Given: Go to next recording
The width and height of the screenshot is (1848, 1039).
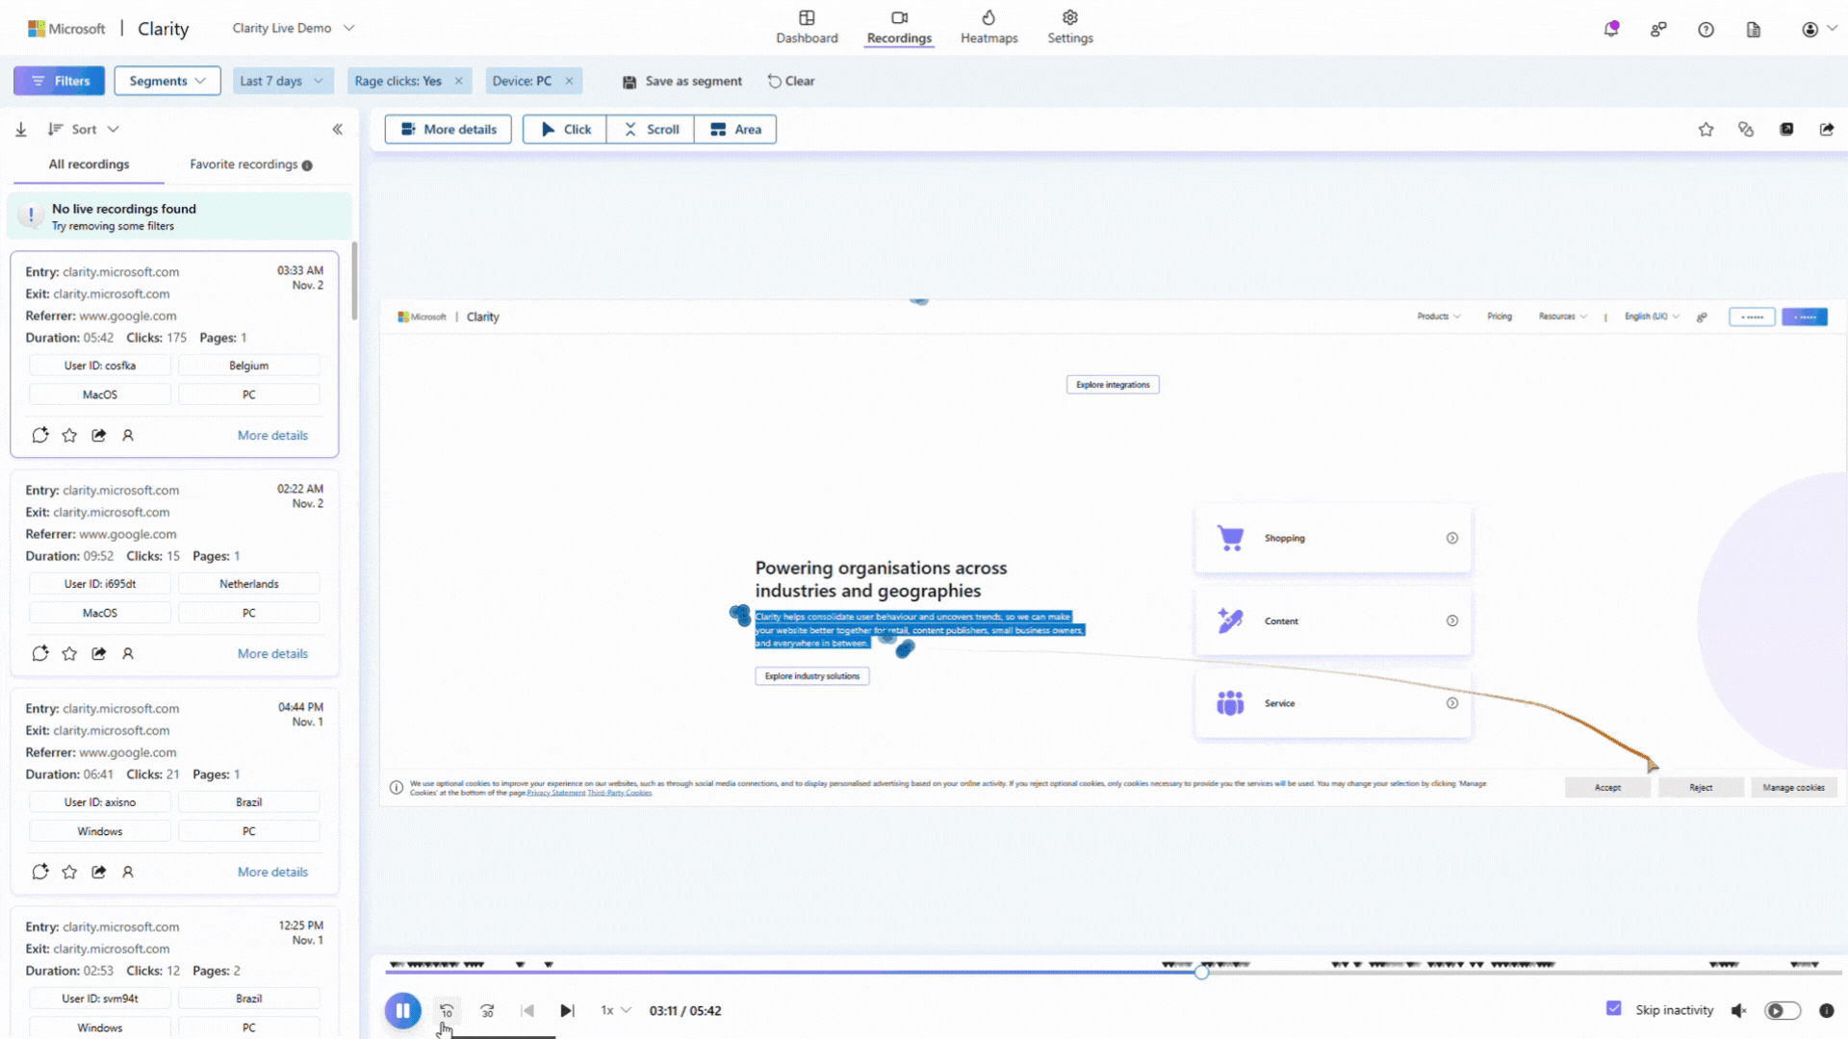Looking at the screenshot, I should [x=567, y=1010].
